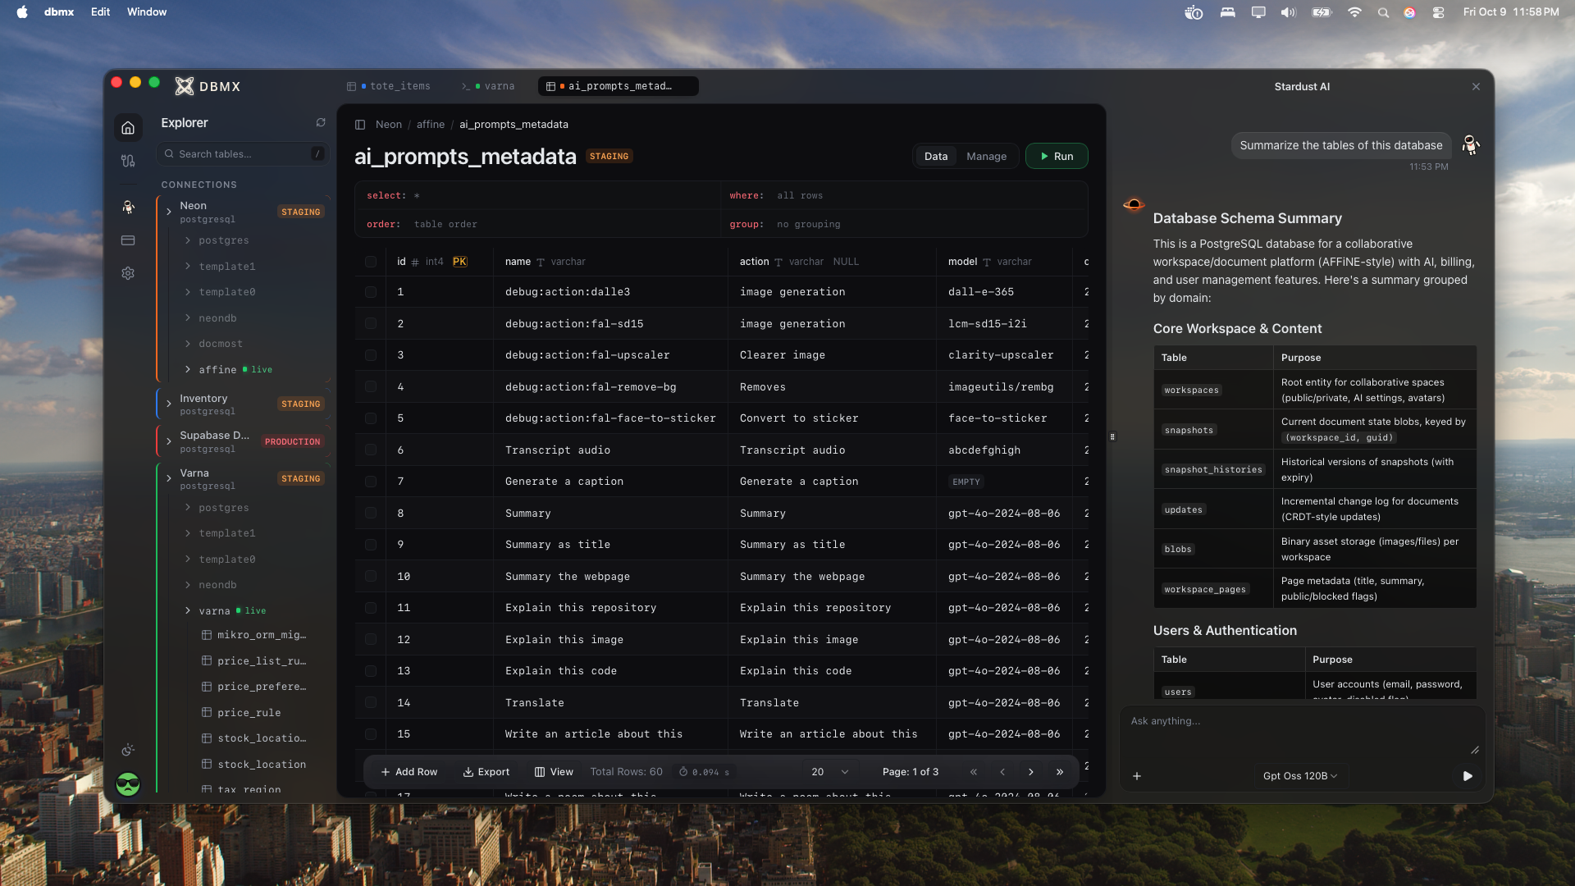Open the Home icon in sidebar
Screen dimensions: 1575x886
128,128
